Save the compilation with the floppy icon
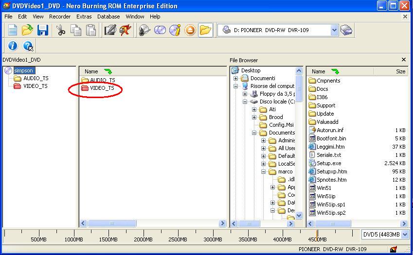The image size is (413, 255). pos(43,30)
